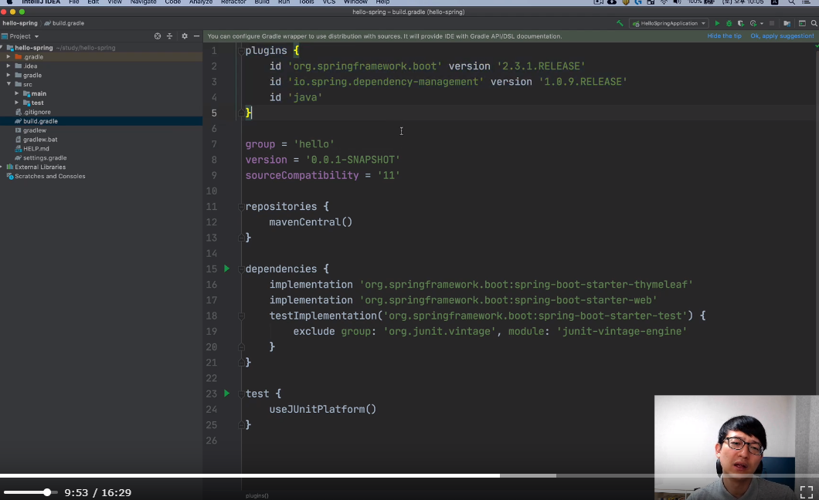Click the green Build project hammer icon
This screenshot has height=500, width=819.
(620, 23)
